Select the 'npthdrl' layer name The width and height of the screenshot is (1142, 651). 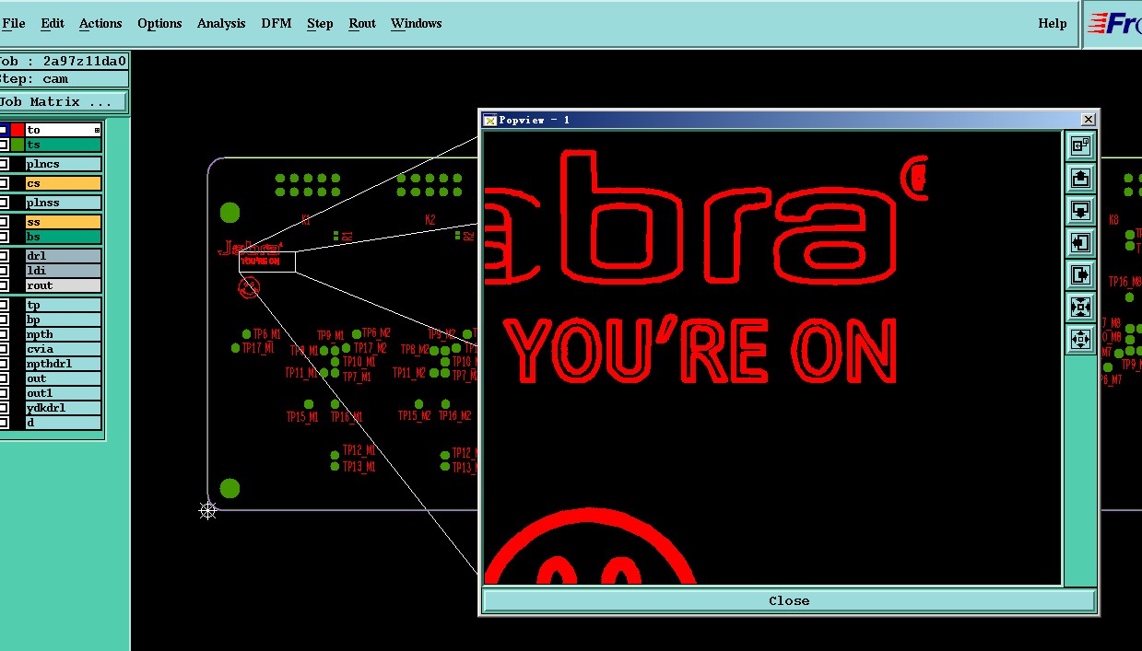click(x=64, y=364)
